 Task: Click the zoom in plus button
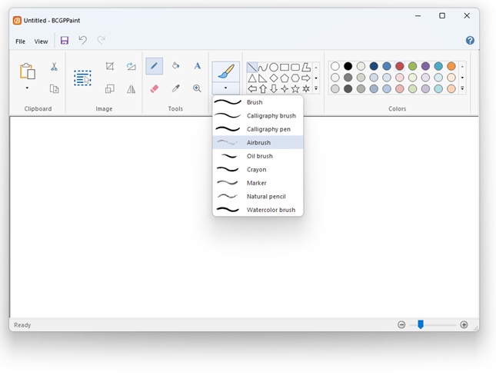click(x=464, y=325)
